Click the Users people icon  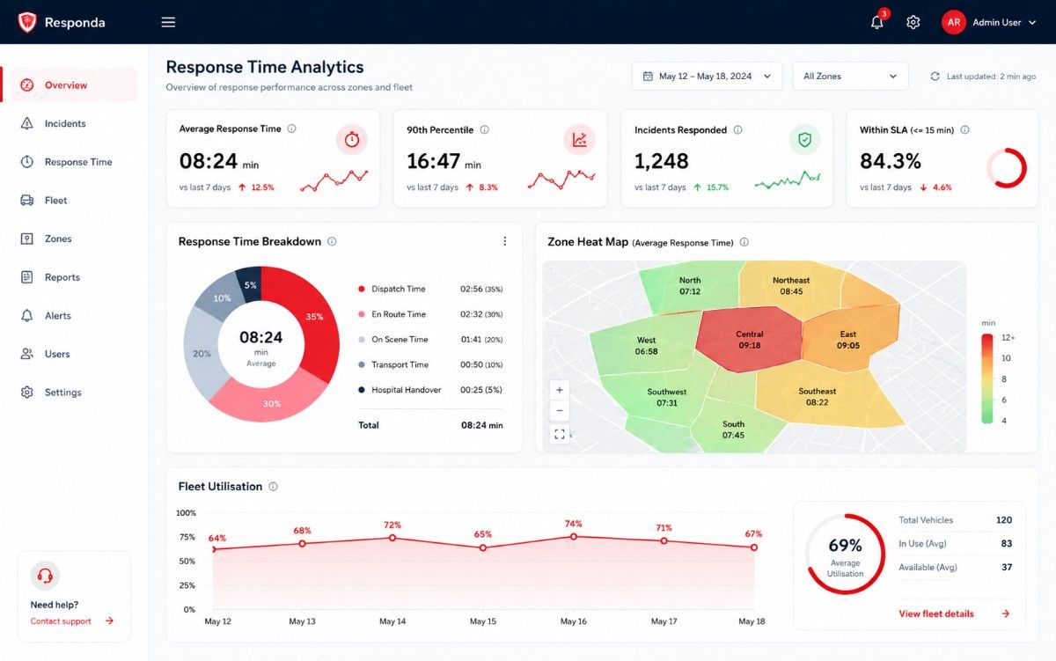pos(27,354)
